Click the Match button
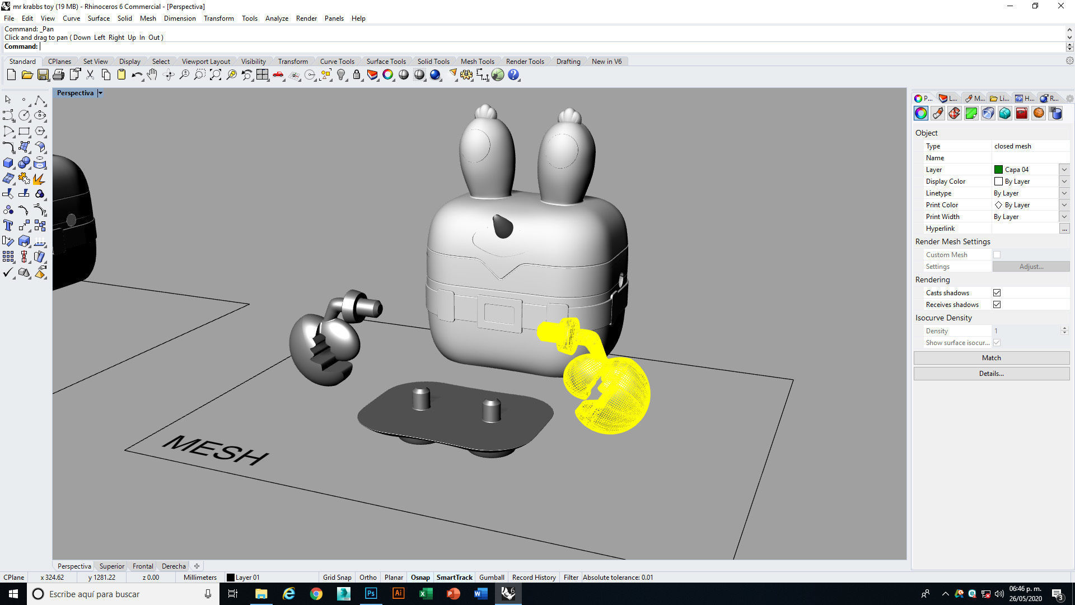Viewport: 1075px width, 605px height. click(992, 358)
